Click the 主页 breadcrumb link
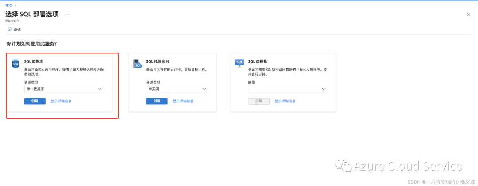This screenshot has height=186, width=478. tap(9, 5)
